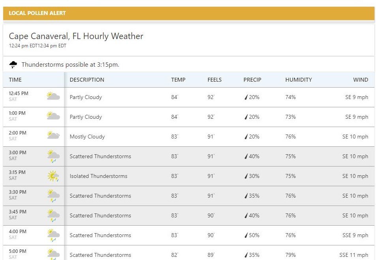Click the 3:30 PM thunderstorm weather icon
The width and height of the screenshot is (376, 260).
(x=53, y=196)
